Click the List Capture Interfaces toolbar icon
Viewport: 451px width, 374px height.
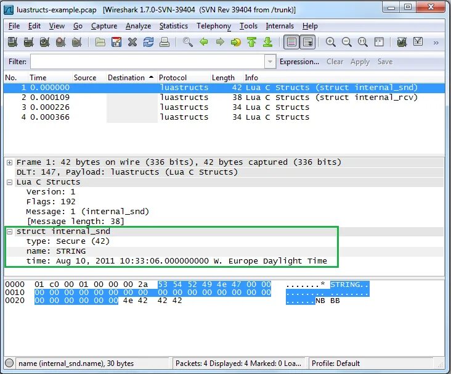[12, 42]
